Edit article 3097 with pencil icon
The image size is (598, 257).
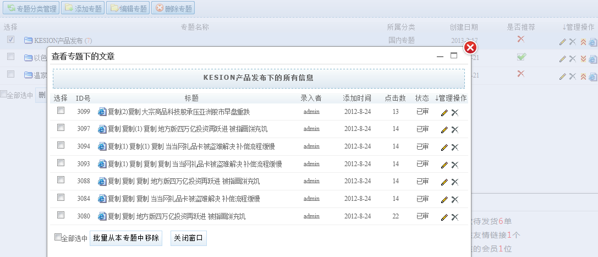pos(444,130)
